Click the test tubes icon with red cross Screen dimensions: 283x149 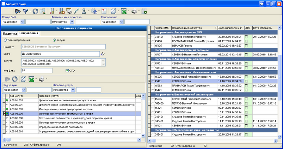(x=62, y=11)
